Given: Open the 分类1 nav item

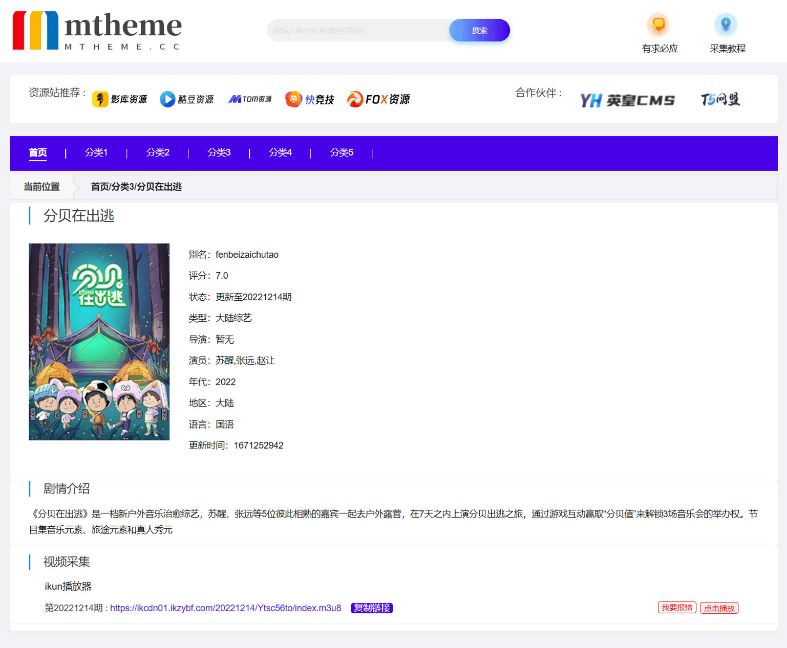Looking at the screenshot, I should coord(96,152).
